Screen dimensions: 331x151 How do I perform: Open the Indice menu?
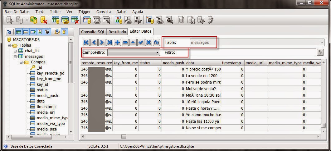point(55,12)
